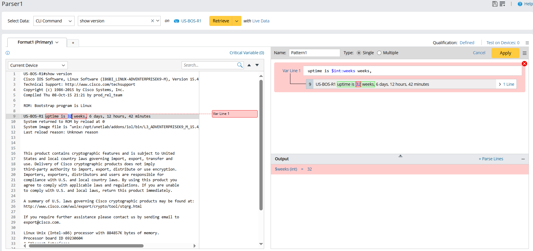Click line 29 export@cisco.com text
The width and height of the screenshot is (533, 251).
click(42, 222)
